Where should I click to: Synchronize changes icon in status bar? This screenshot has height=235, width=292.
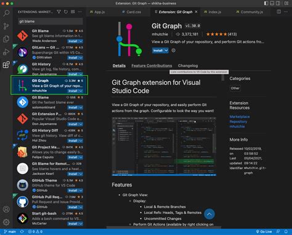[22, 232]
